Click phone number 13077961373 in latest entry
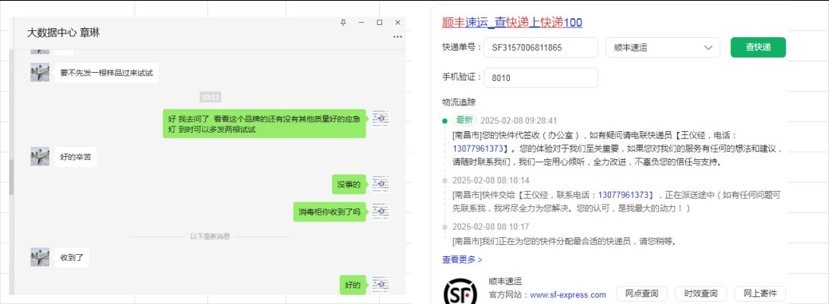 point(478,149)
